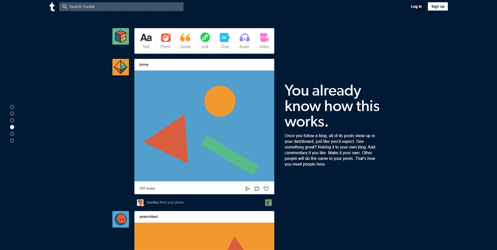Open the Chat post icon
497x250 pixels.
point(224,38)
